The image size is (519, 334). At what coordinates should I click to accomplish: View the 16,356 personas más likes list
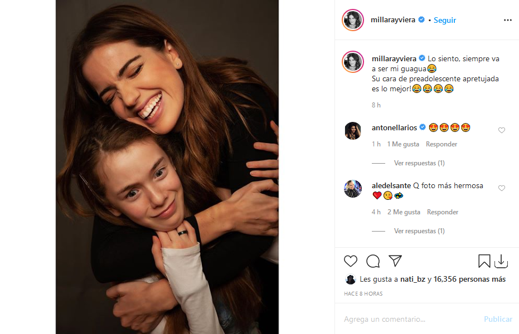click(x=469, y=279)
